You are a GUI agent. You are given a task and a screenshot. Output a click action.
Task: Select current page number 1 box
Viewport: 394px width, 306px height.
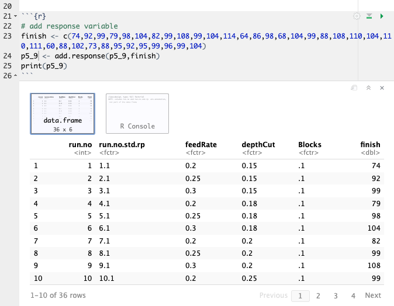[300, 296]
